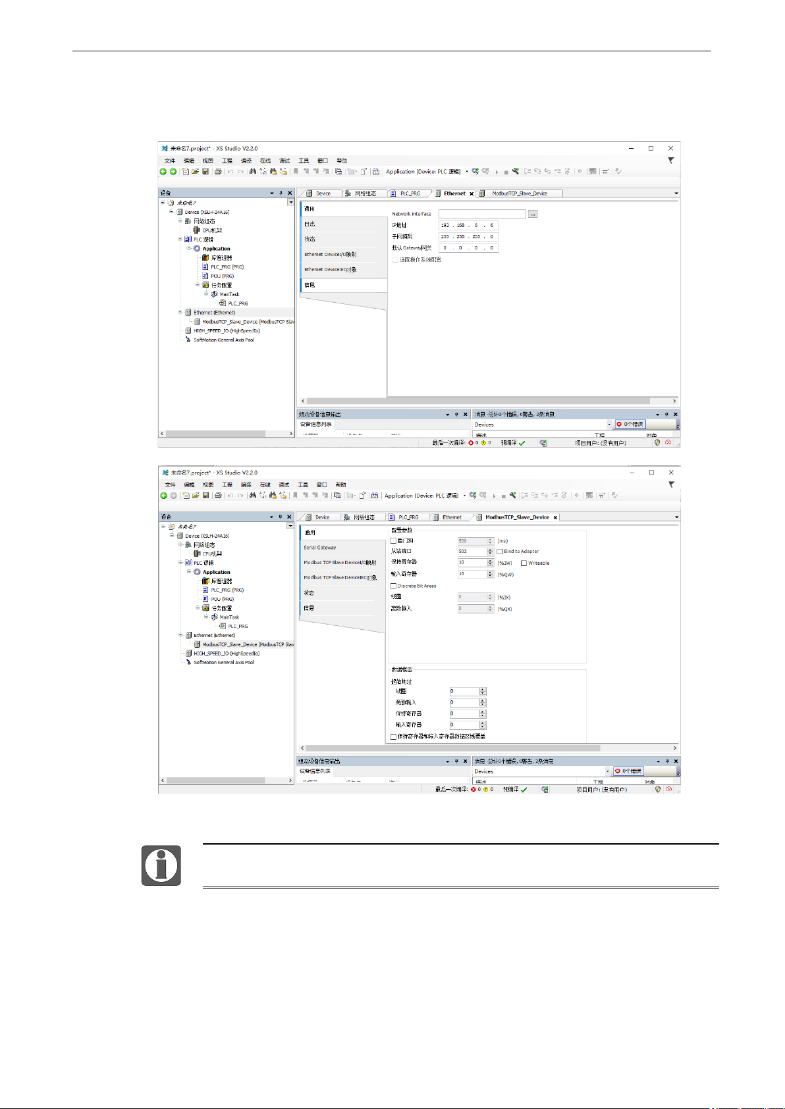
Task: Click the shield icon in lower status bar
Action: [658, 789]
